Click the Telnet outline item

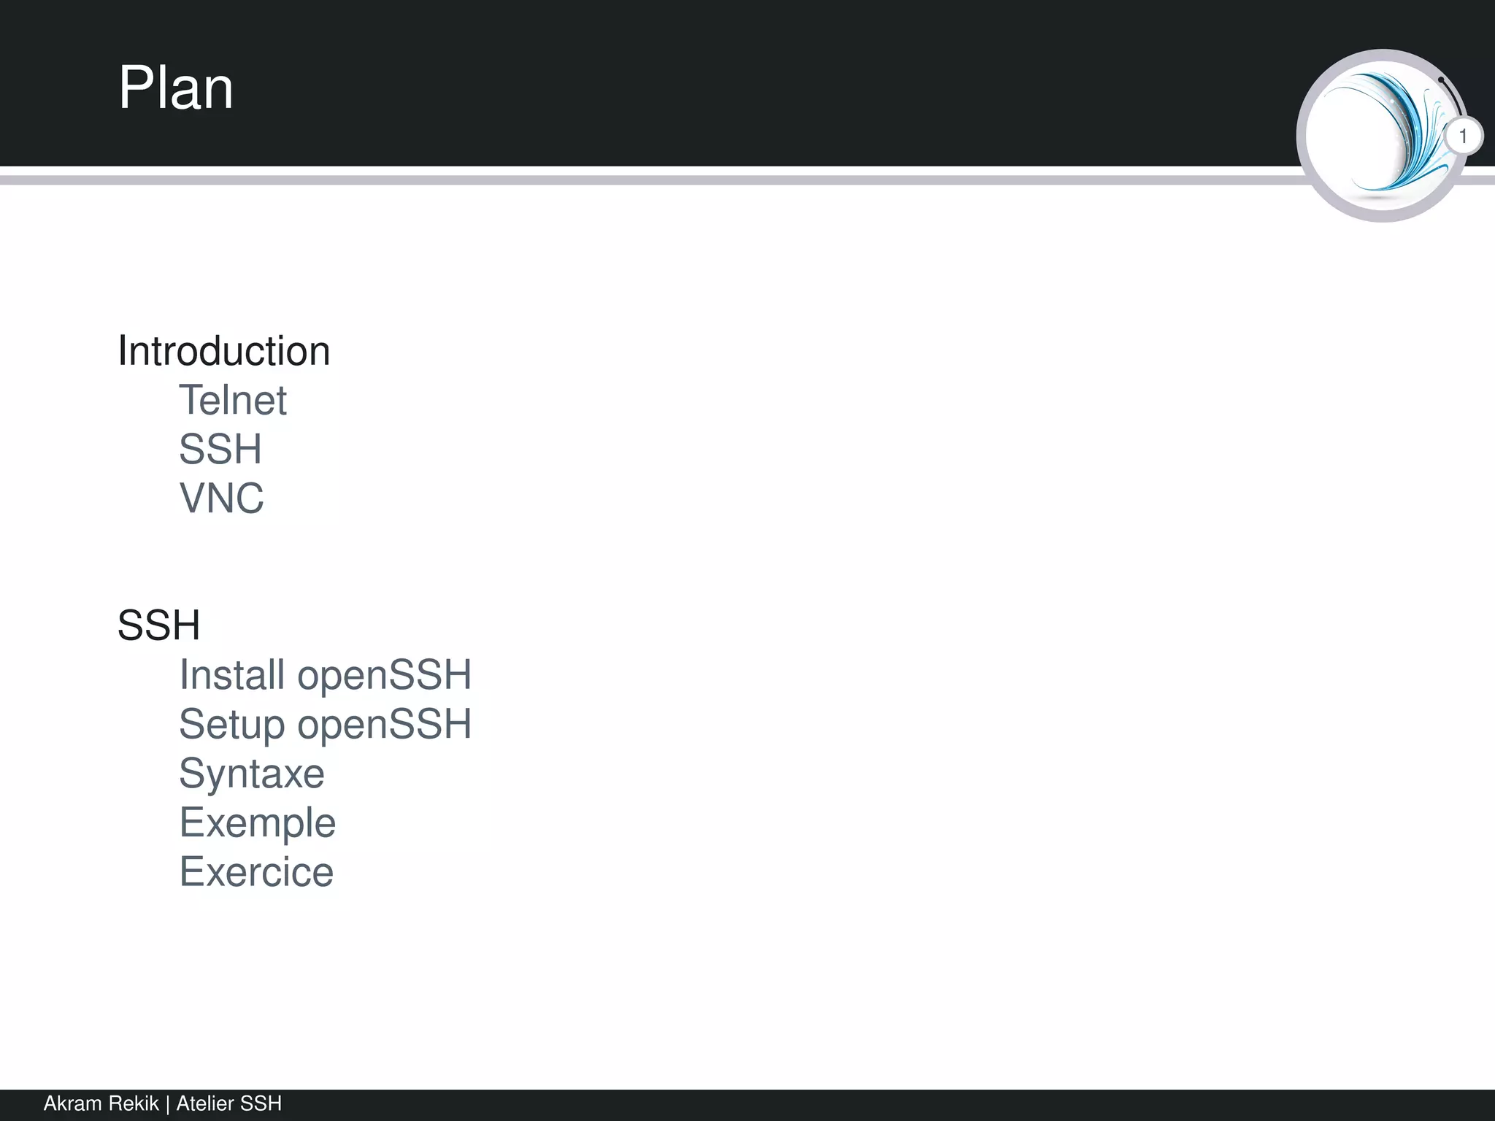pyautogui.click(x=233, y=400)
